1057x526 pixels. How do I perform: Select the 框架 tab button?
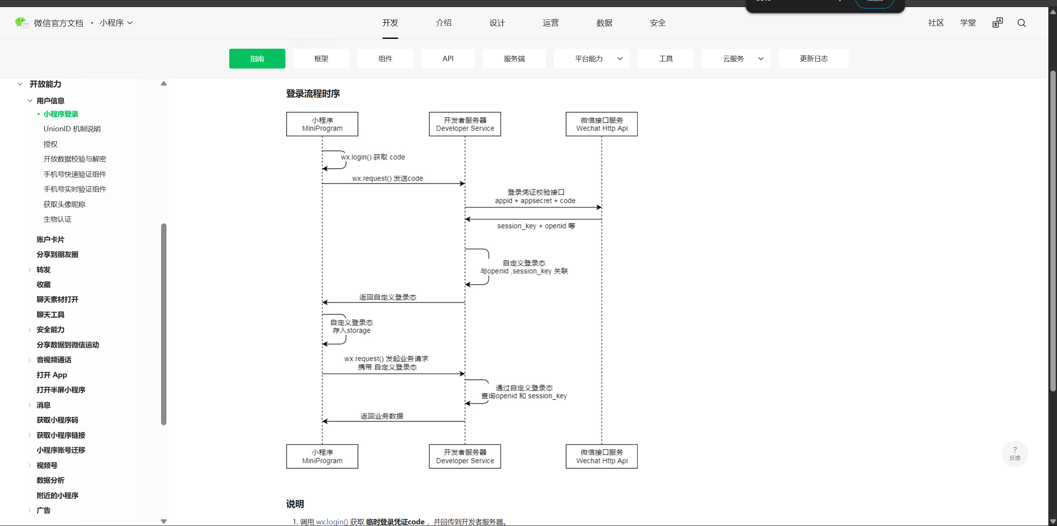pyautogui.click(x=321, y=59)
